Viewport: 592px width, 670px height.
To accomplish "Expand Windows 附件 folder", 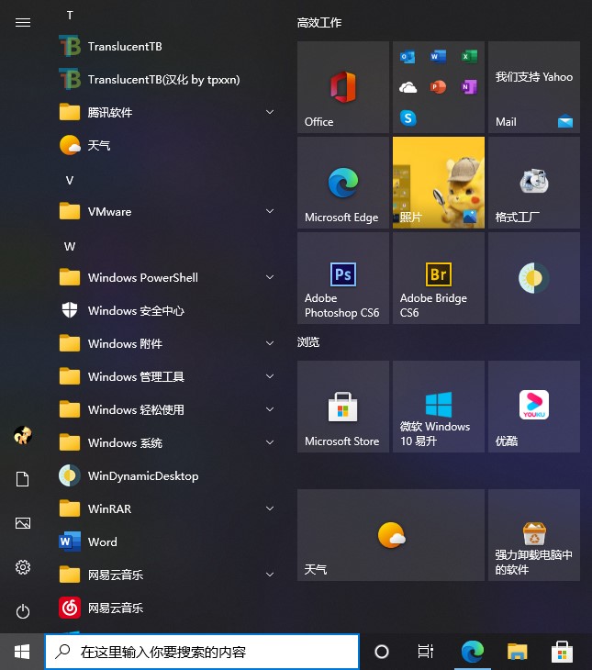I will coord(168,343).
